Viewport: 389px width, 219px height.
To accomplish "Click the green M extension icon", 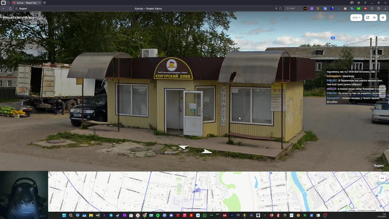I will pos(359,9).
